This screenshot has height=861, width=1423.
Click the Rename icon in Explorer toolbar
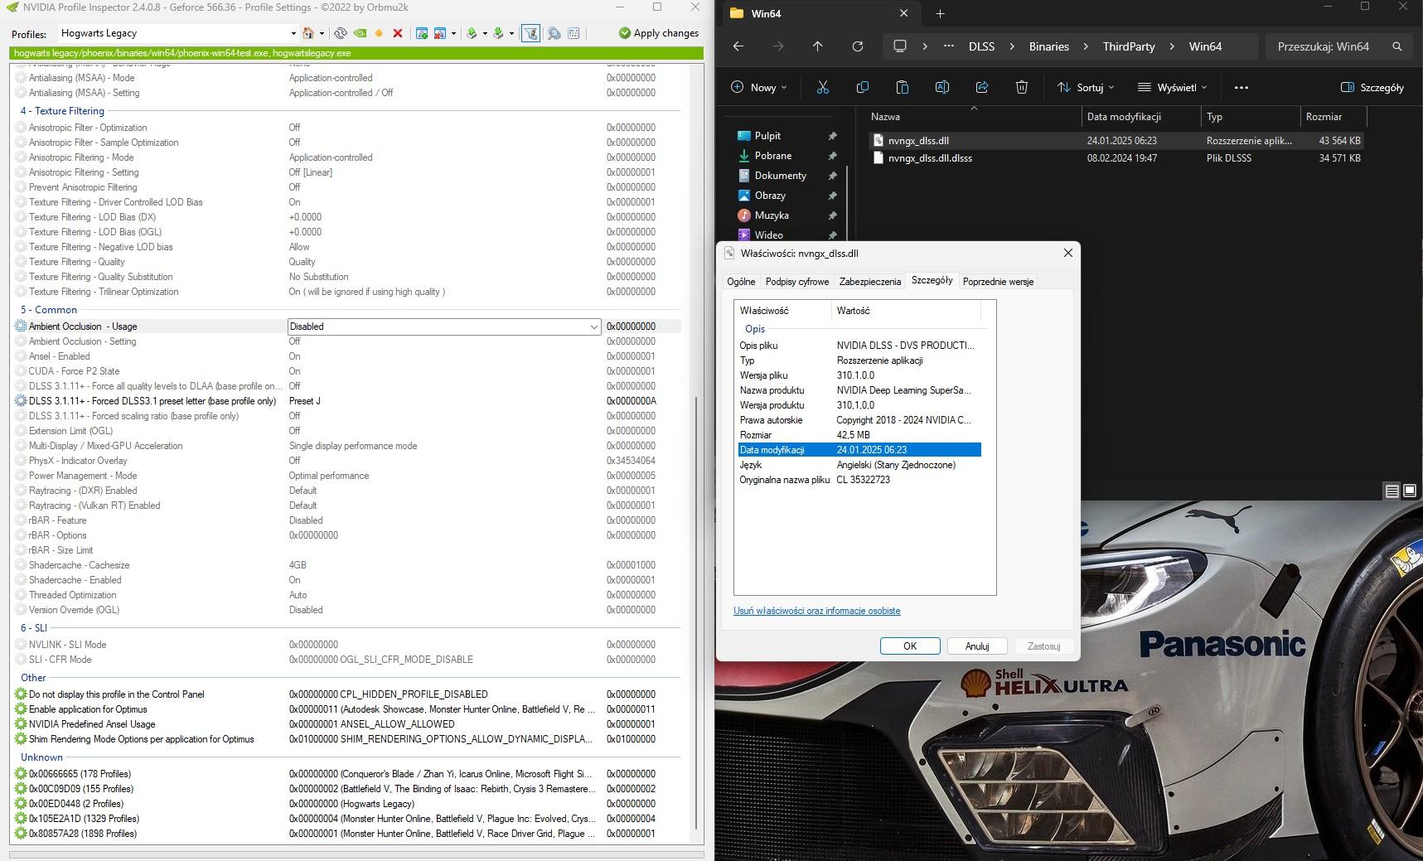[x=941, y=87]
